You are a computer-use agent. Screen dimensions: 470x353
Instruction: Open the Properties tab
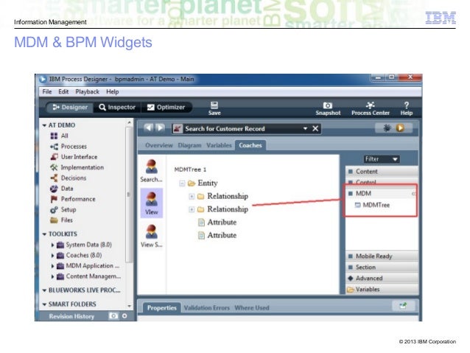[162, 308]
